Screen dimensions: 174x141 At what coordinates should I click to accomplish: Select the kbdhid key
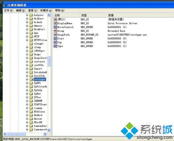(x=38, y=115)
